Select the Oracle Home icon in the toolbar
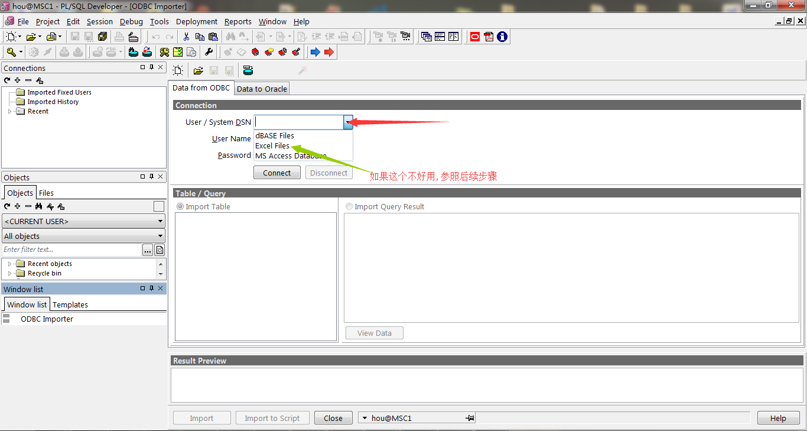Screen dimensions: 807x431 [474, 36]
